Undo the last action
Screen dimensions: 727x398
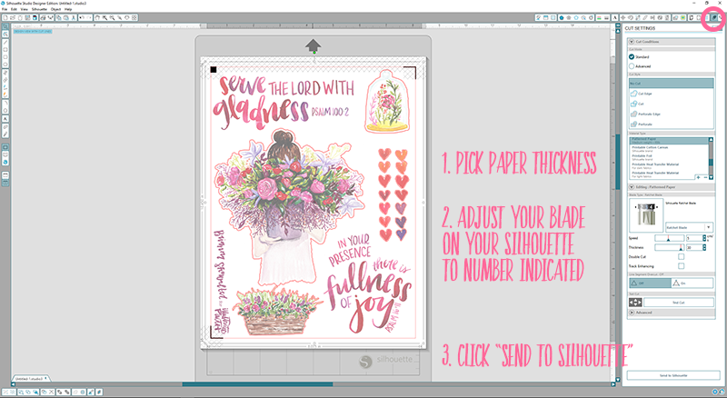(82, 17)
